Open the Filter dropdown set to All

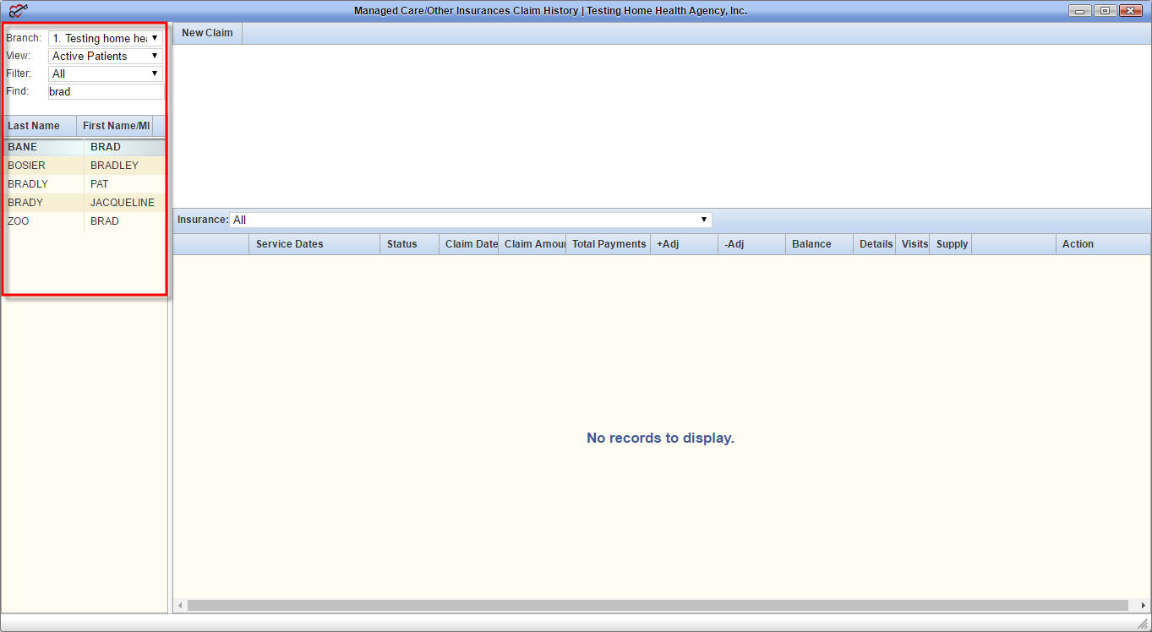click(x=106, y=74)
